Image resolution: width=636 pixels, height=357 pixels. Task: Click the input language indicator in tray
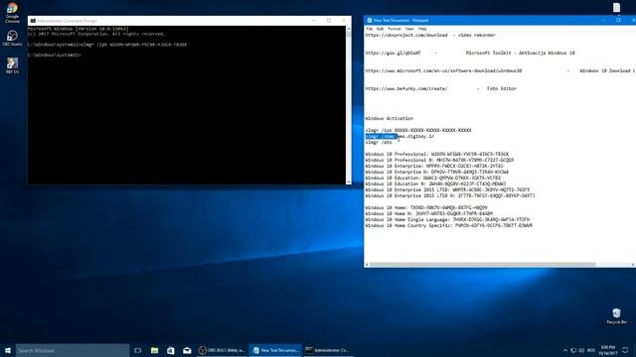(x=591, y=350)
